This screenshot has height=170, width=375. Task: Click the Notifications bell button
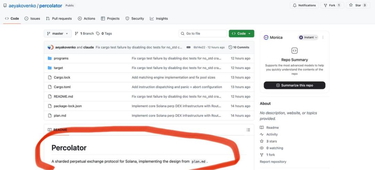304,5
